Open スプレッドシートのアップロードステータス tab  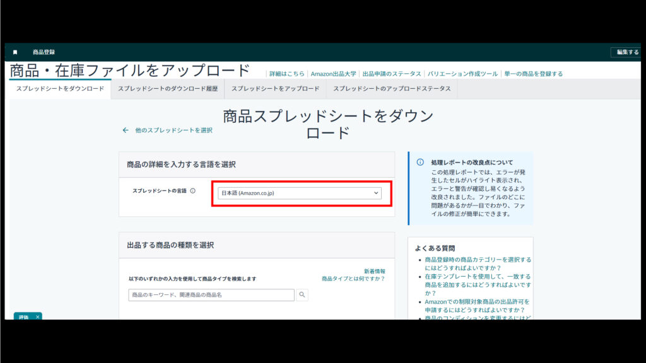(x=392, y=88)
